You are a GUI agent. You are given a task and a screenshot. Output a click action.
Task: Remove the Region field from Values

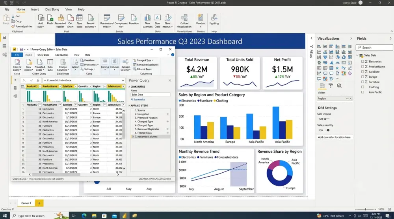click(351, 99)
